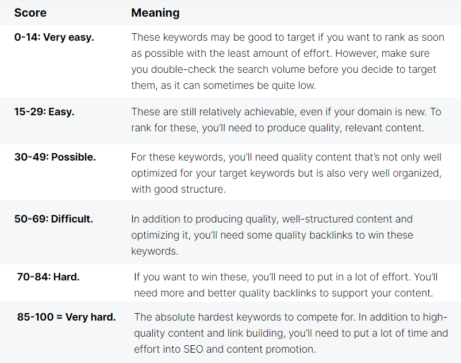This screenshot has height=363, width=461.
Task: Click the Score column header
Action: [30, 13]
